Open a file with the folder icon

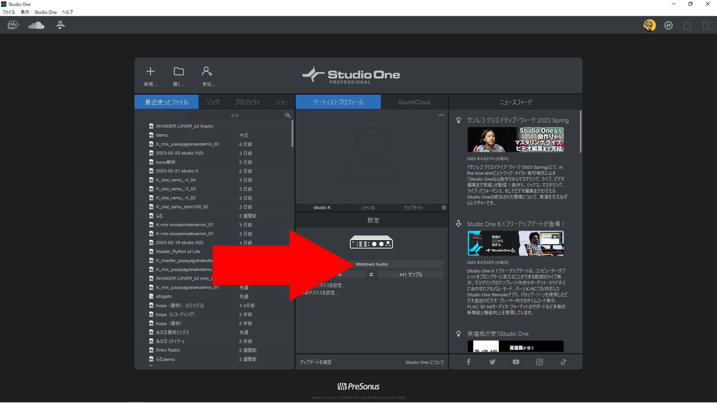coord(179,72)
